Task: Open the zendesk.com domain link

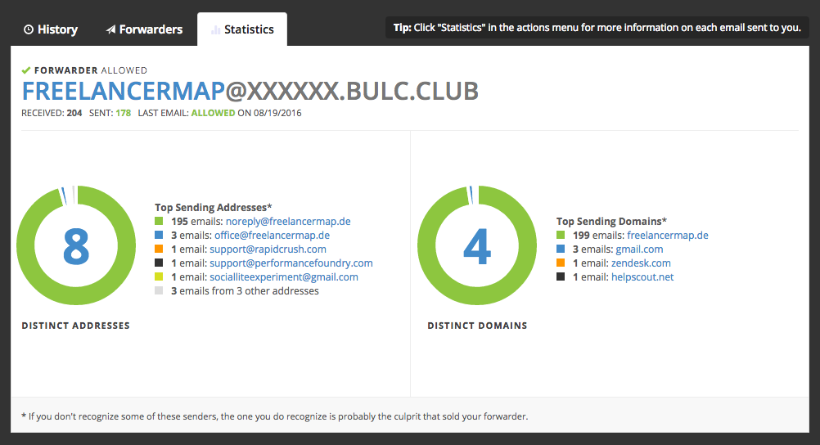Action: tap(641, 263)
